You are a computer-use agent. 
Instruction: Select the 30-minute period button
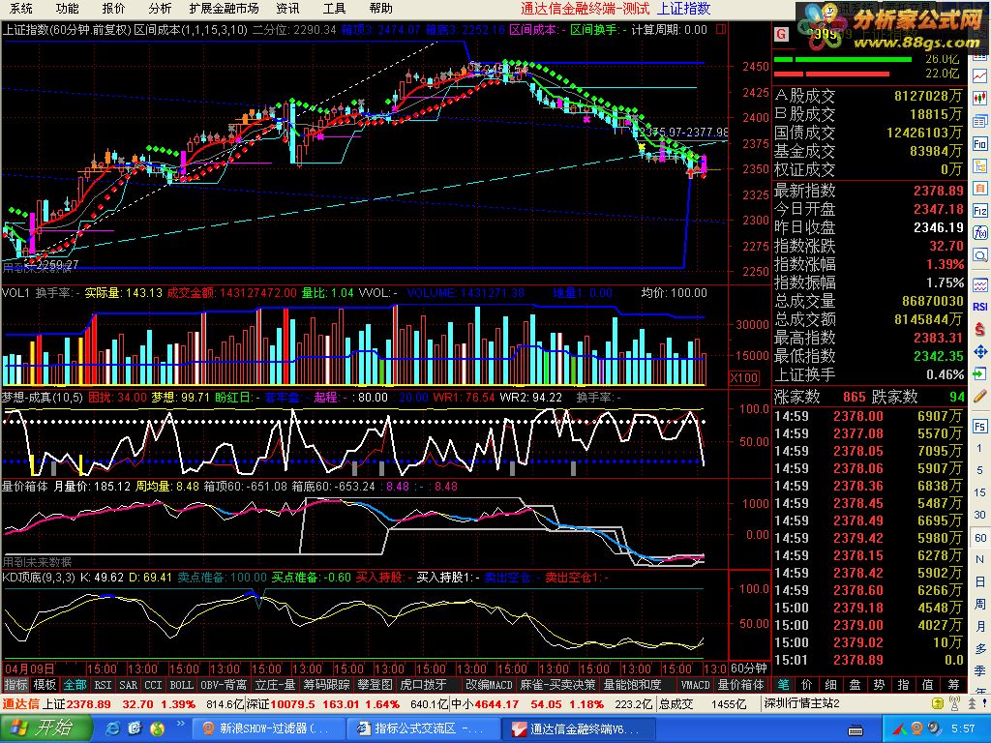point(980,515)
